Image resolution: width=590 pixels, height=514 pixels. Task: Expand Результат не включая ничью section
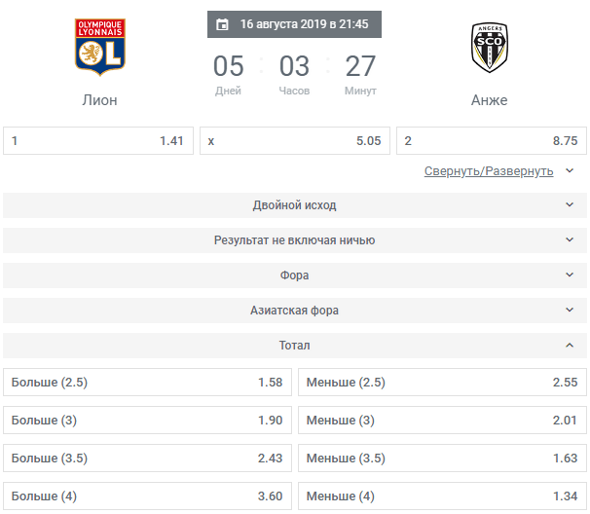tap(295, 240)
